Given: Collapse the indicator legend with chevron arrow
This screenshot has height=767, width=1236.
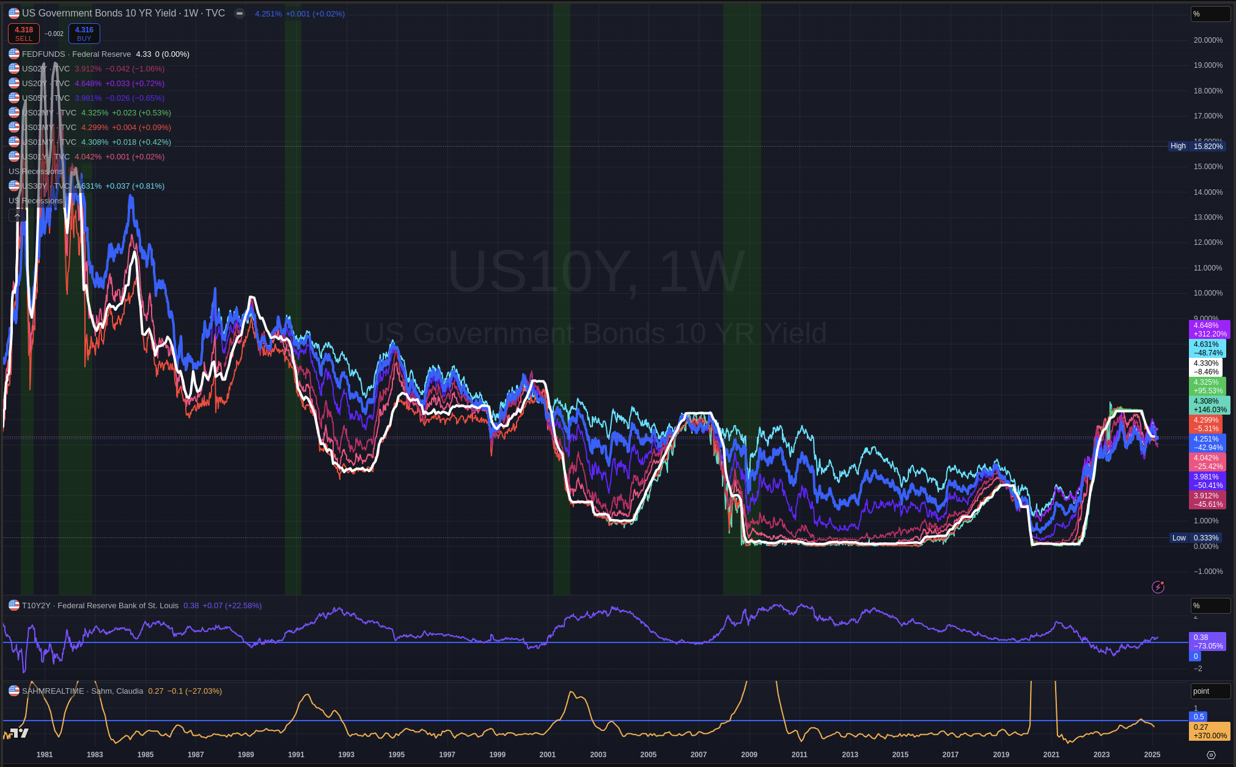Looking at the screenshot, I should tap(17, 215).
